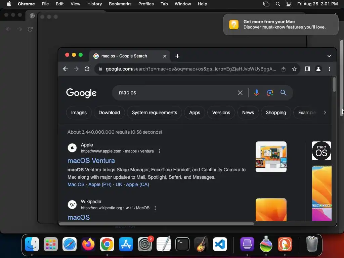Click the forward arrow in front Chrome window
The height and width of the screenshot is (258, 344).
click(76, 69)
